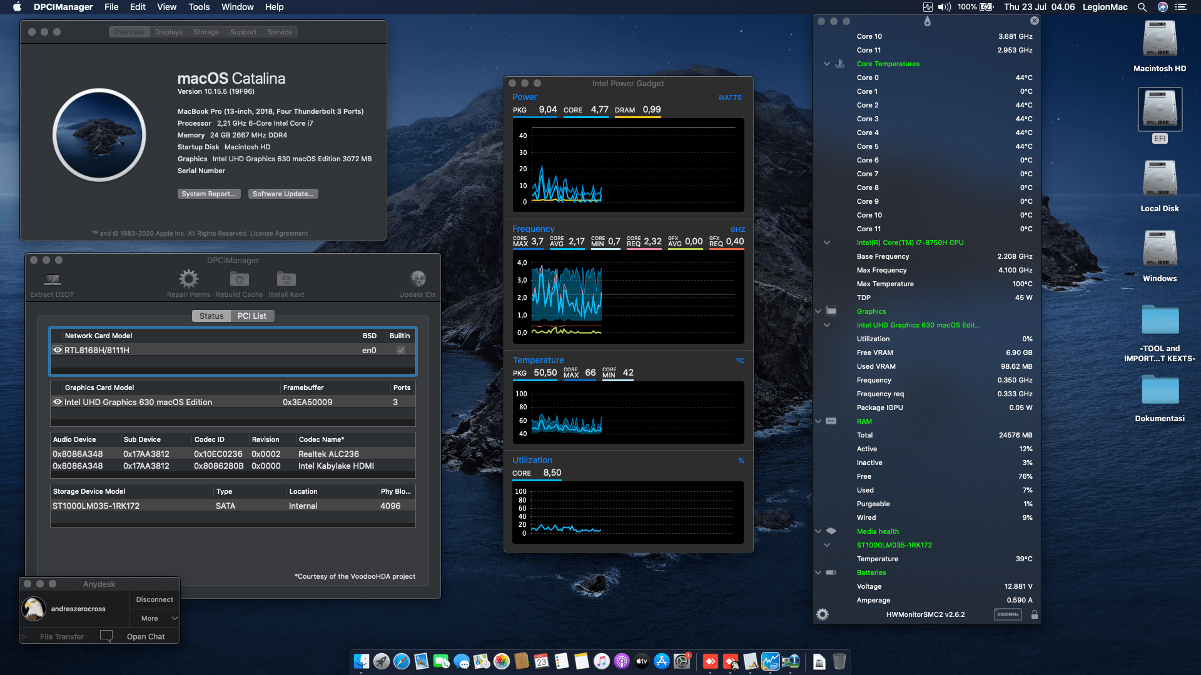The height and width of the screenshot is (675, 1201).
Task: Click the Power graph in Intel Power Gadget
Action: (628, 165)
